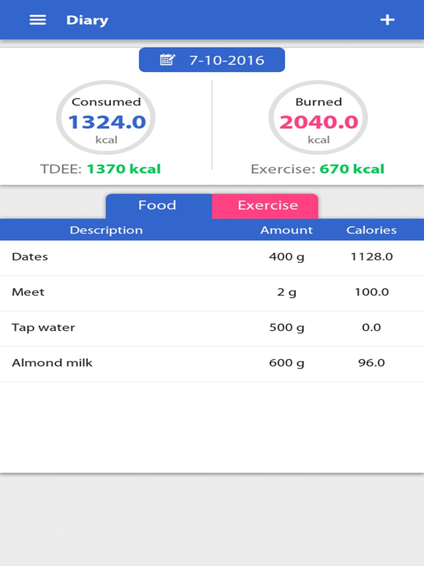Switch to the Food tab
Viewport: 424px width, 566px height.
pos(158,206)
